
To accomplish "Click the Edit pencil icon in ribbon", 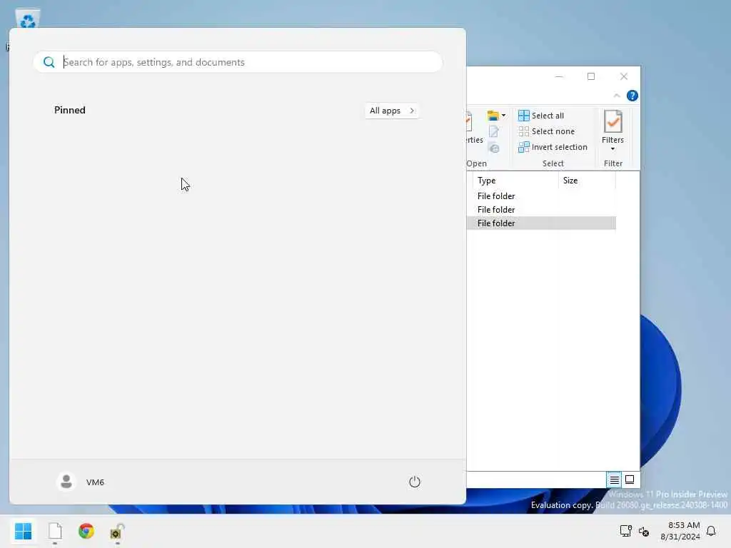I will point(494,132).
